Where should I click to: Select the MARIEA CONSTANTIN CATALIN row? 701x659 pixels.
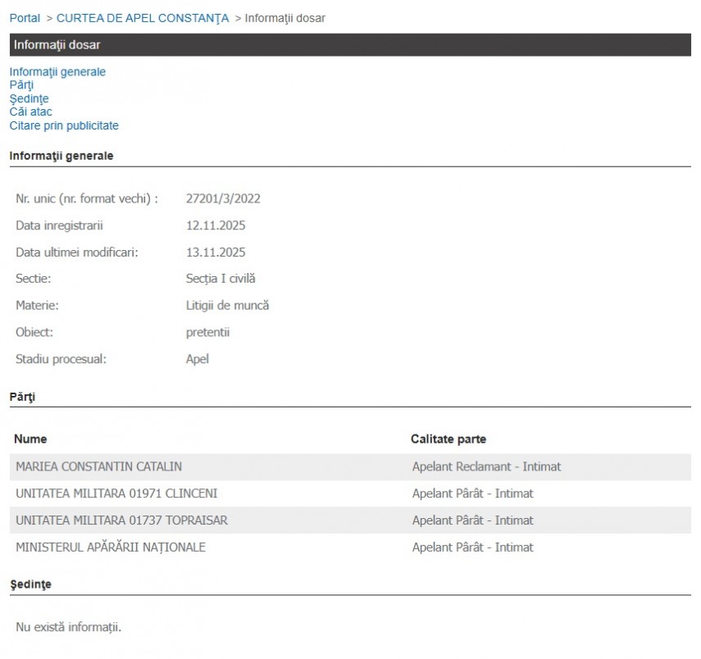point(98,466)
